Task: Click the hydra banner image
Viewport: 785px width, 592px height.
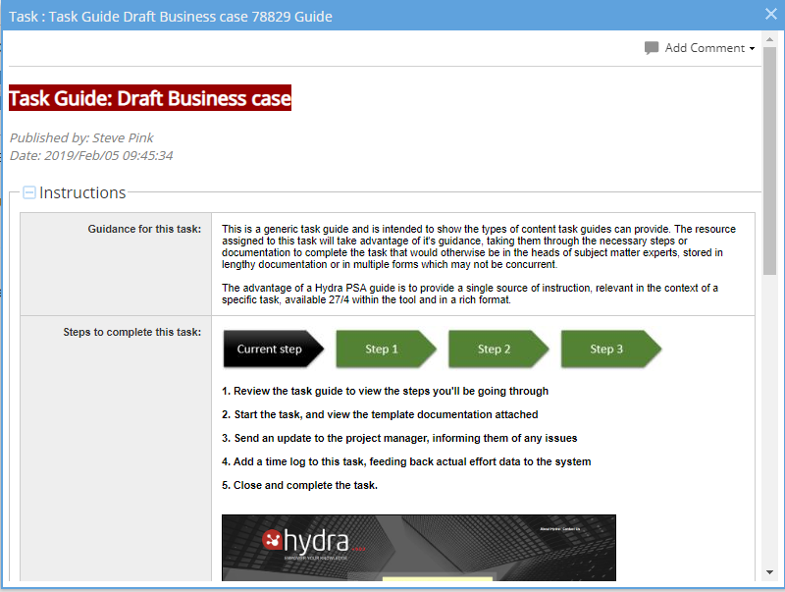Action: click(419, 548)
